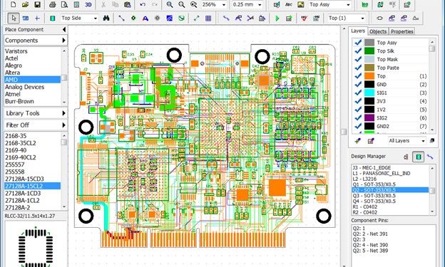
Task: Click the orange Top layer color swatch
Action: 369,76
